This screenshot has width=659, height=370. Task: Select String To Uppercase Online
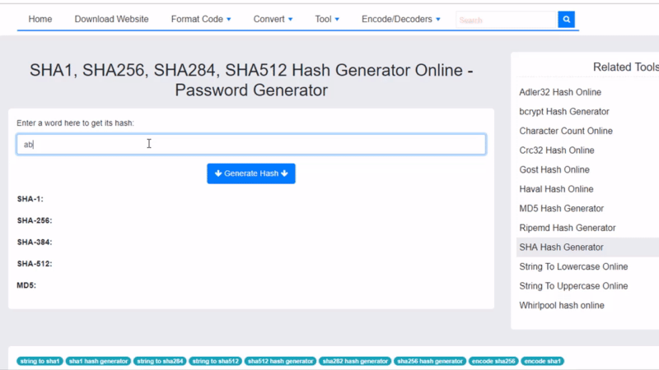(573, 286)
